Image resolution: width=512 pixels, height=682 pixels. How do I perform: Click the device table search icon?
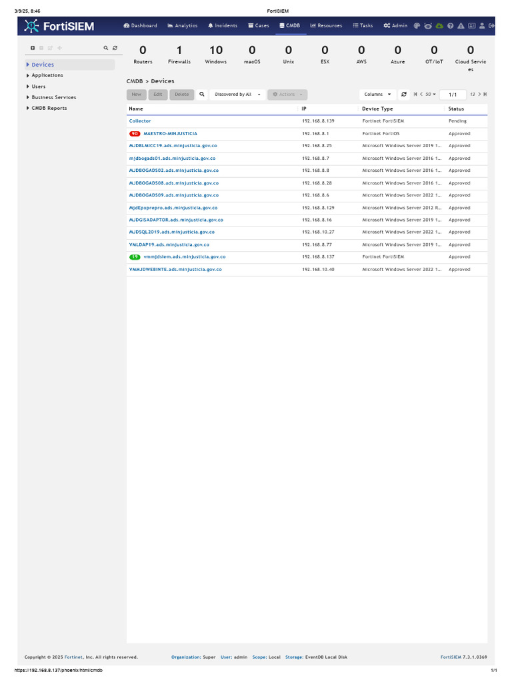(202, 95)
